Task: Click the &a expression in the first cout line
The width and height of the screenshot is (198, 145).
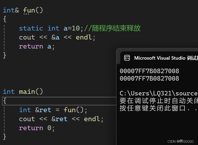Action: [55, 37]
